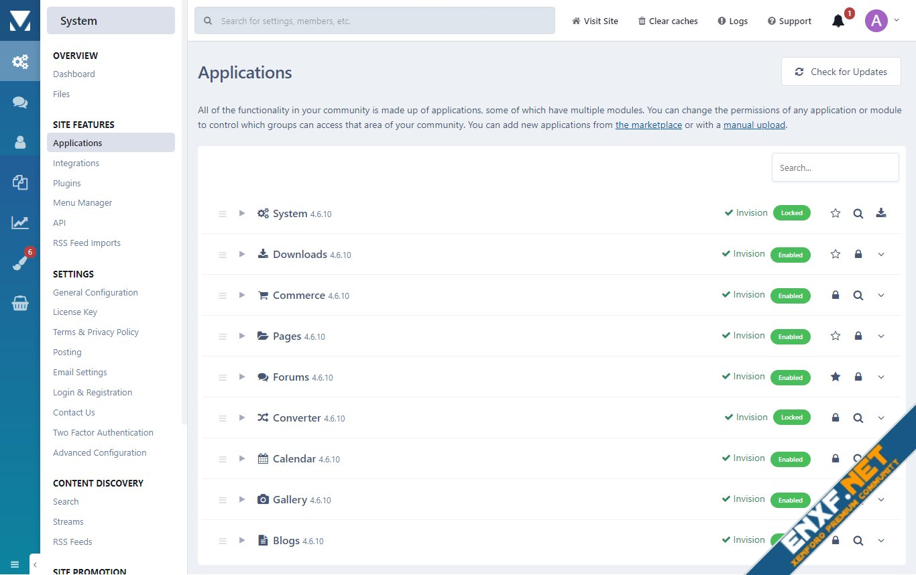Expand the Forums application modules

tap(242, 377)
